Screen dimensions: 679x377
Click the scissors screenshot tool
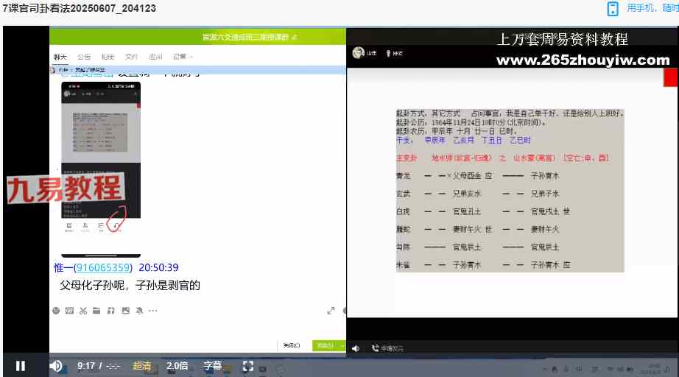[82, 311]
